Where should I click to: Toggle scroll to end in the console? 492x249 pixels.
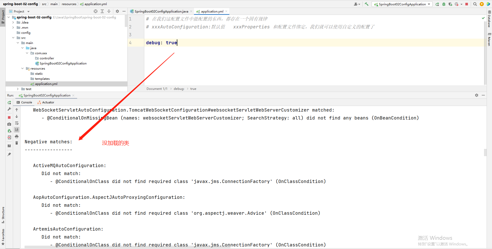pyautogui.click(x=17, y=130)
